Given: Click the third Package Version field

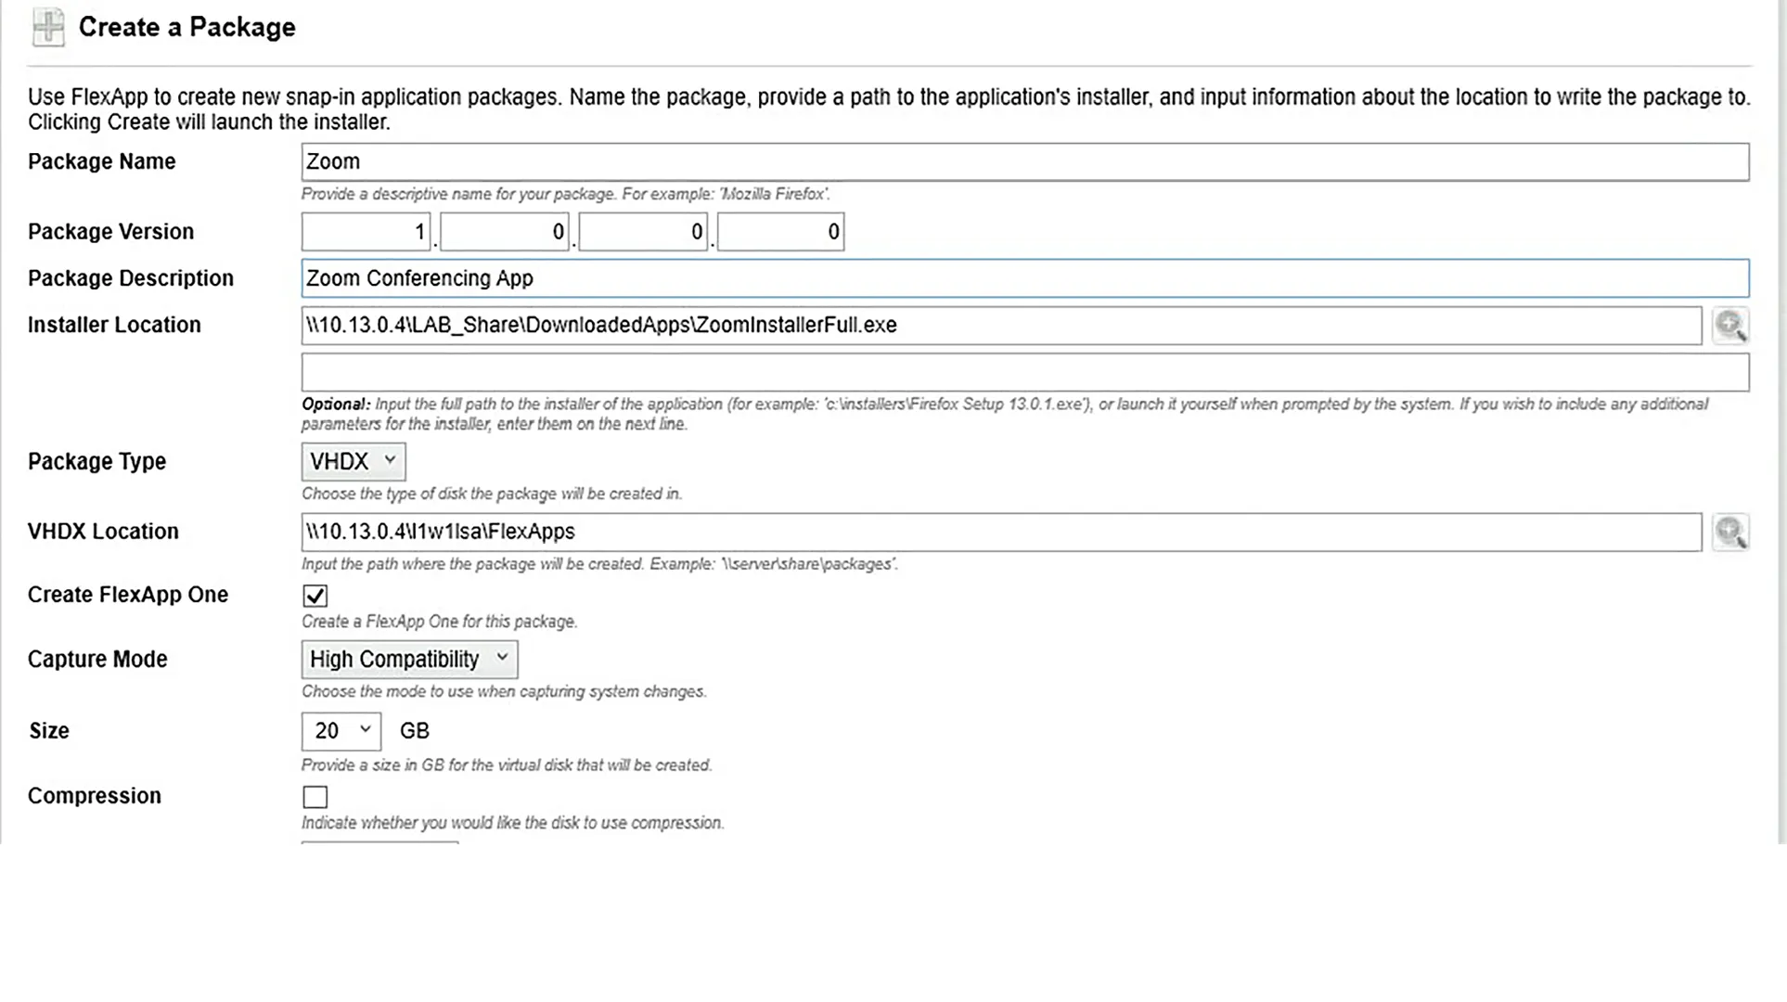Looking at the screenshot, I should tap(643, 232).
